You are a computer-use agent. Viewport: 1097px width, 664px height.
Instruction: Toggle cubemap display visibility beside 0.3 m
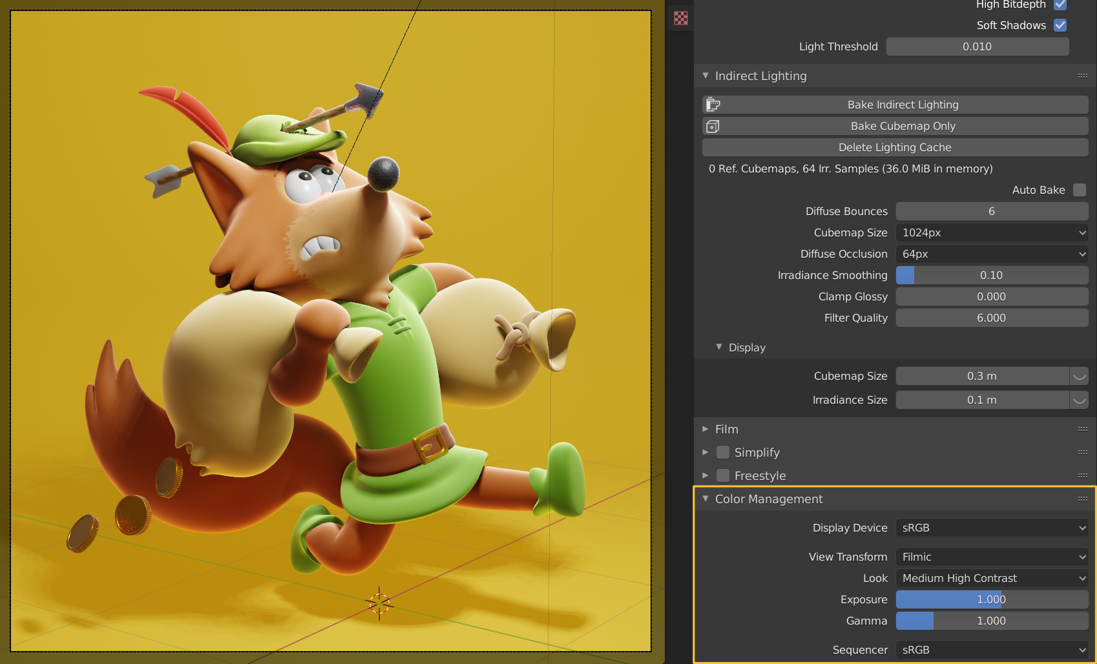coord(1079,376)
